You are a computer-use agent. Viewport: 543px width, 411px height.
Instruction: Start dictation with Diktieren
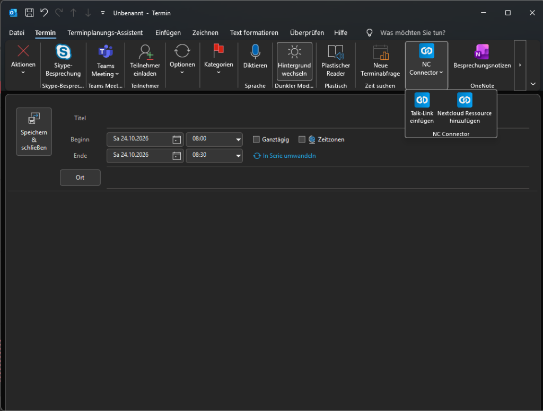(x=255, y=57)
